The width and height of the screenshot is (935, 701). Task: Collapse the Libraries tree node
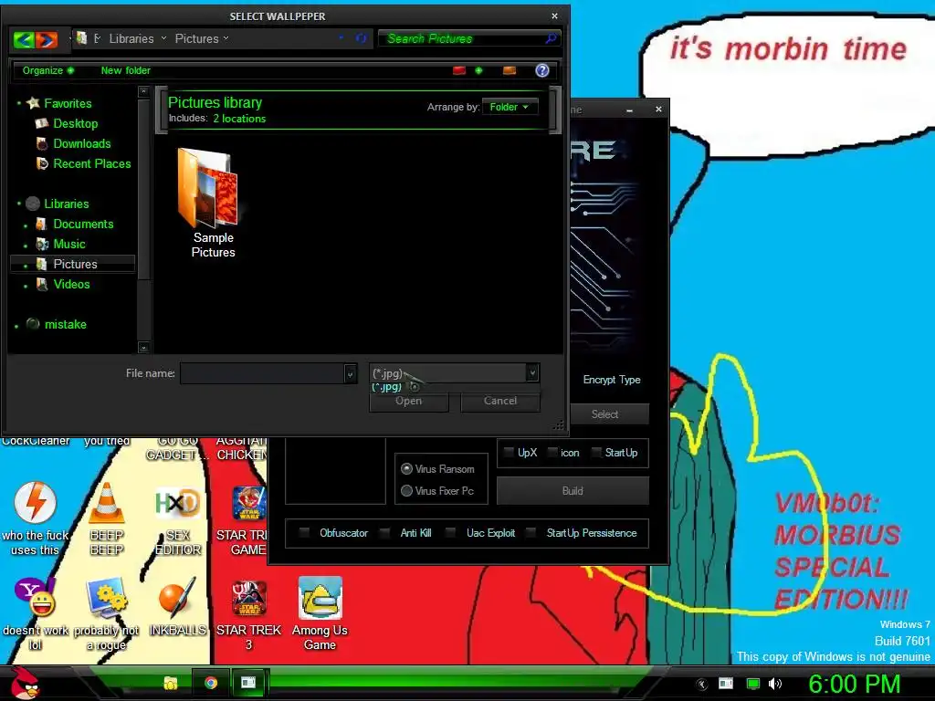(x=19, y=204)
